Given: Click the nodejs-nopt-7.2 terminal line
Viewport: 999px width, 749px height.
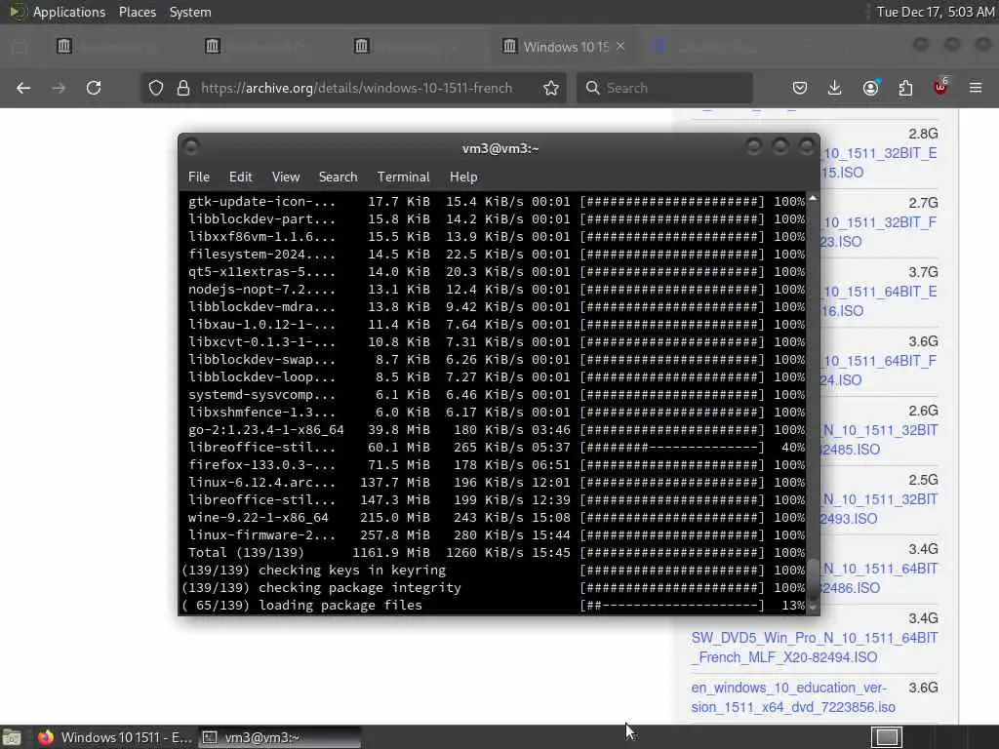Looking at the screenshot, I should coord(497,290).
